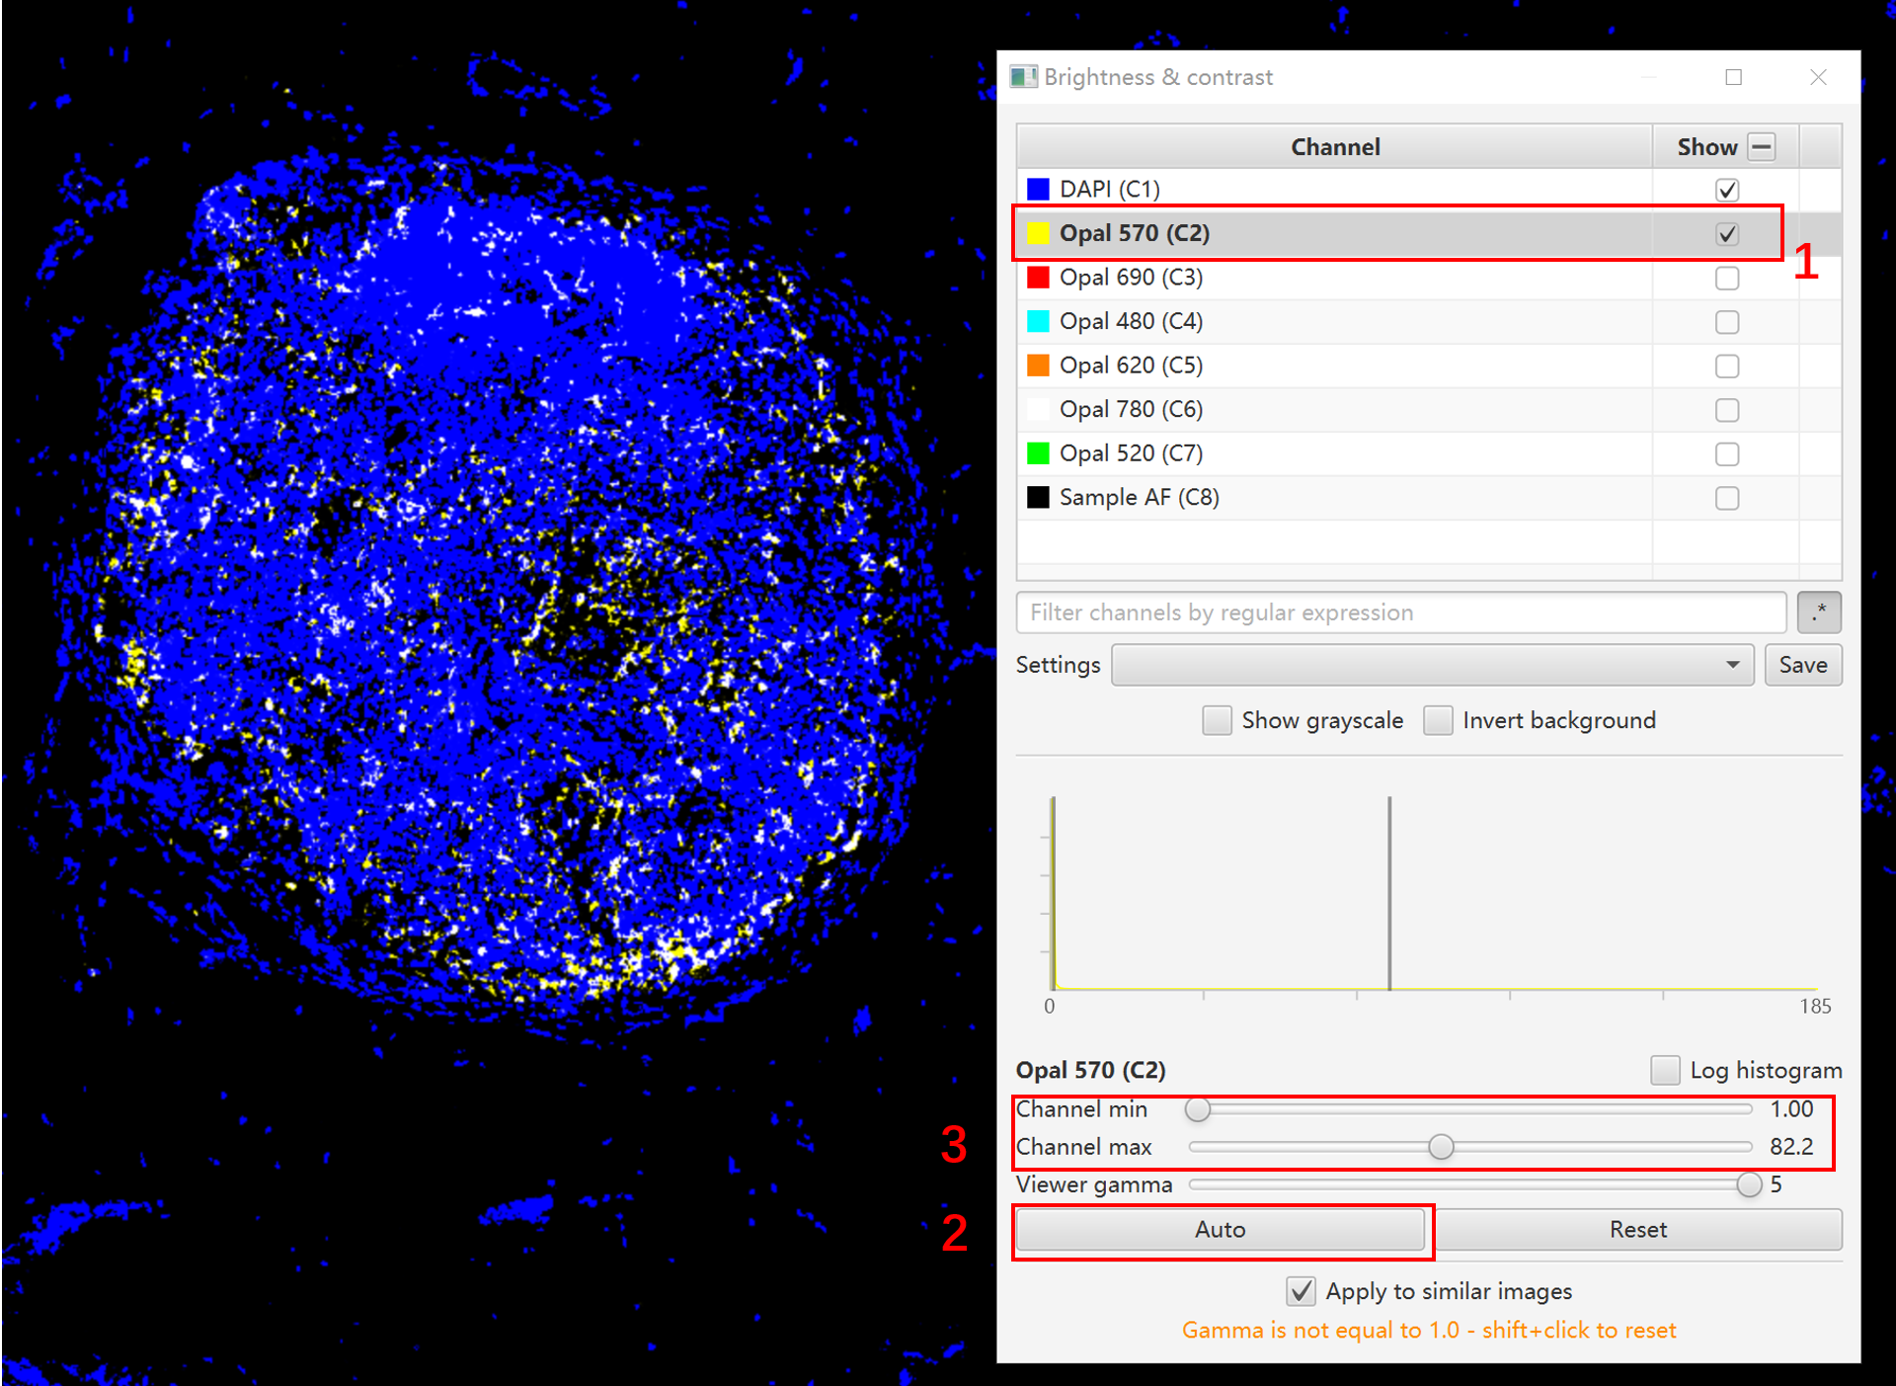Click the regular expression toggle icon button

(x=1818, y=612)
